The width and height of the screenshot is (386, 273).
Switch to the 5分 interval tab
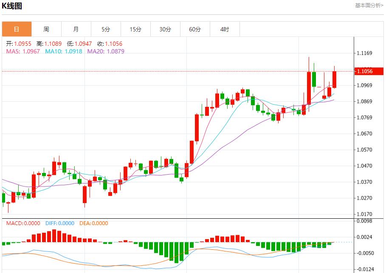pos(106,29)
